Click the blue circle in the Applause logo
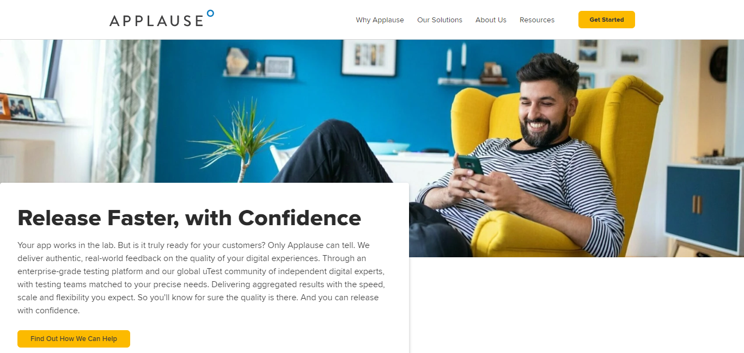This screenshot has height=353, width=744. [211, 13]
